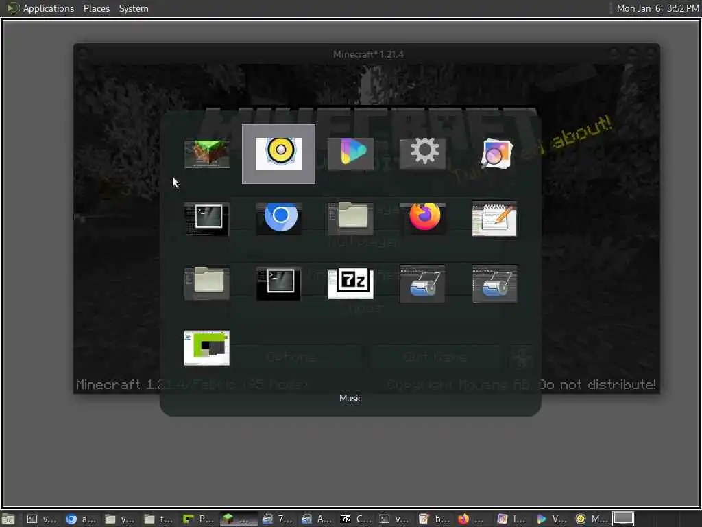The image size is (702, 527).
Task: Open the 'P...' green launcher taskbar entry
Action: (198, 519)
